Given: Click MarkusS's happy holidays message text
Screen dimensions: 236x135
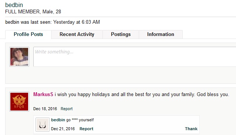Looking at the screenshot, I should [142, 95].
